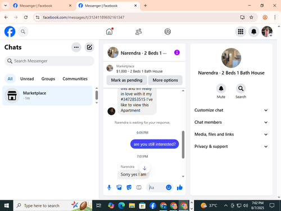The height and width of the screenshot is (211, 281).
Task: Go back in browser history
Action: point(6,17)
